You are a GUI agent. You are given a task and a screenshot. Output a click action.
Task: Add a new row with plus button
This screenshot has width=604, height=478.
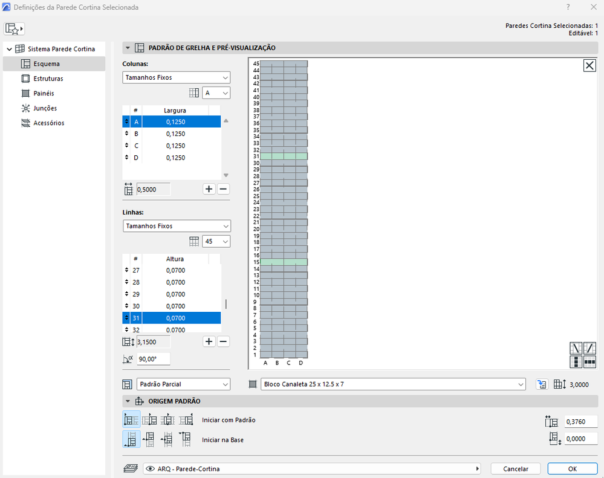click(x=209, y=341)
